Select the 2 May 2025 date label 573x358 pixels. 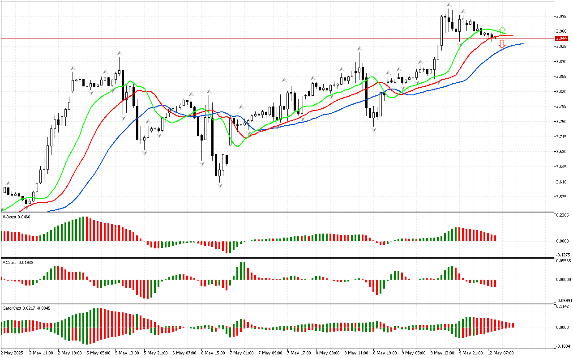[x=12, y=353]
